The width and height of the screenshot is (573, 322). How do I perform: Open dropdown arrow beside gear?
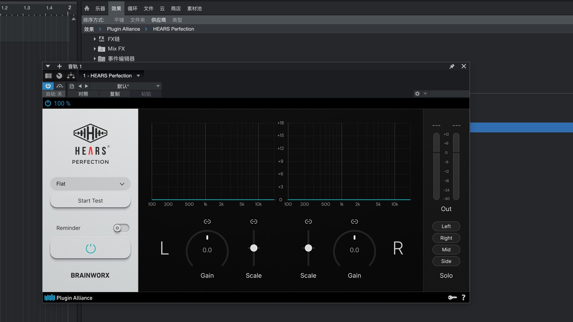(x=425, y=94)
